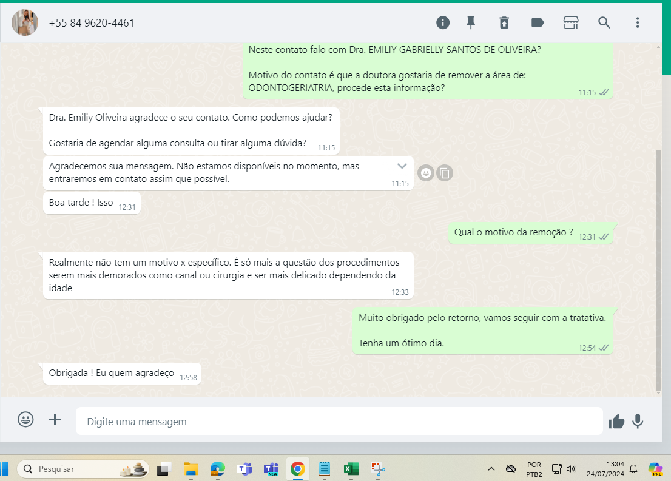The image size is (671, 481).
Task: Open the contact info icon
Action: click(442, 22)
